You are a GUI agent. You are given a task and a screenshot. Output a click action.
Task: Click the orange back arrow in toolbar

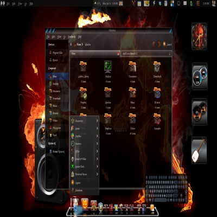[154, 44]
